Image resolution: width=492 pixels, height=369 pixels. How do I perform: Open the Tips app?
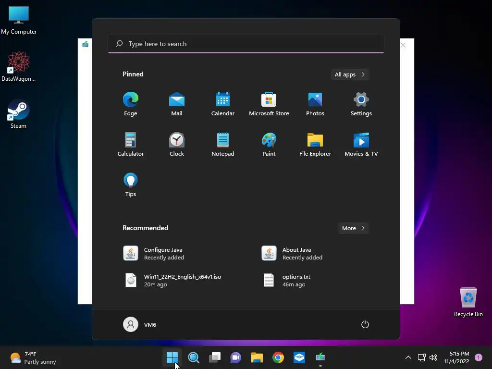[131, 184]
